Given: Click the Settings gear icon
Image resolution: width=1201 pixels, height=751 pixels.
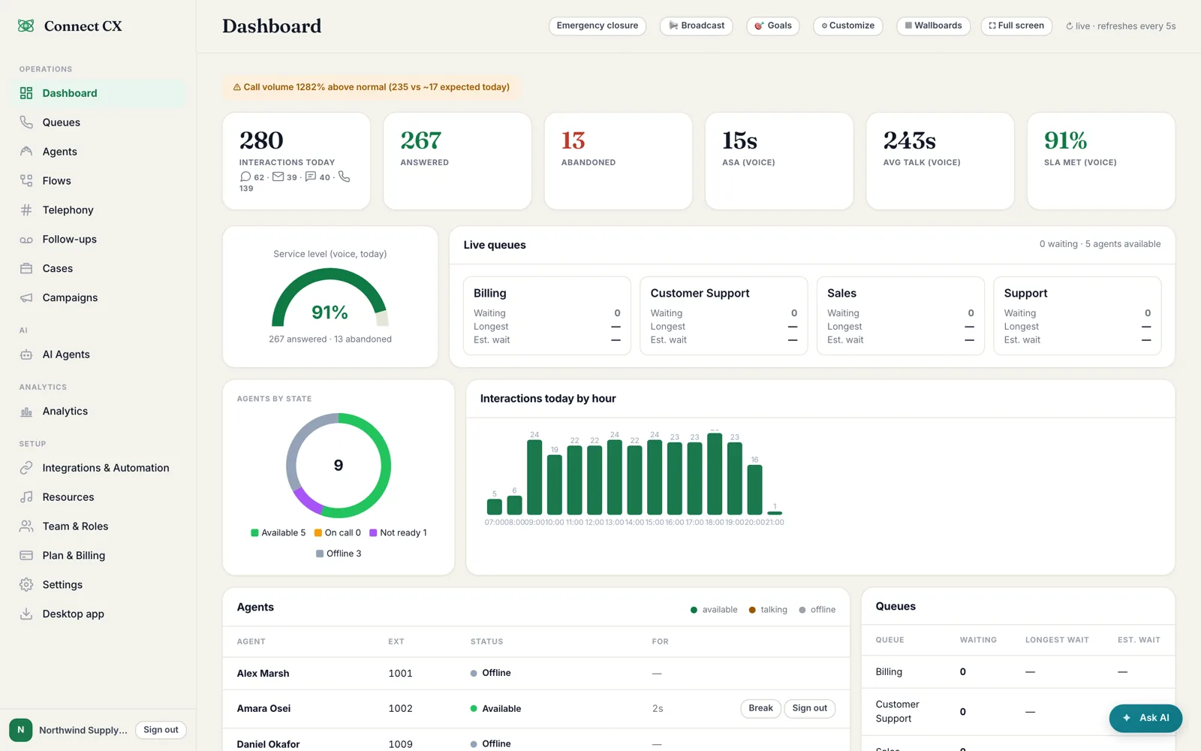Looking at the screenshot, I should coord(26,585).
